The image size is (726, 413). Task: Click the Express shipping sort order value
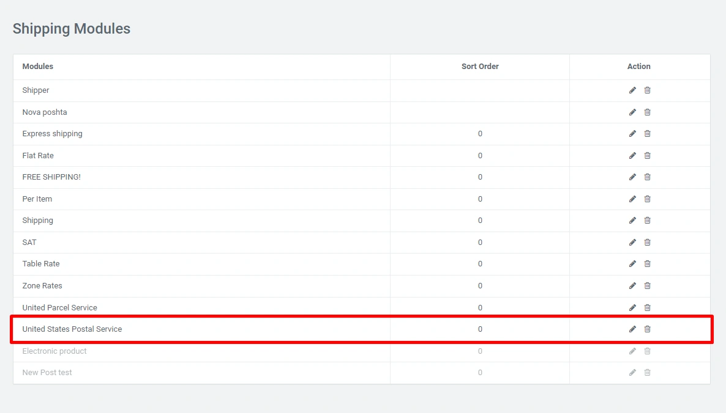pyautogui.click(x=480, y=134)
